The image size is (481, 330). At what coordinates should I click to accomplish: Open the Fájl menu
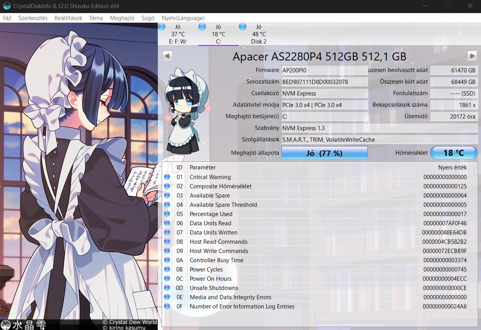(7, 18)
